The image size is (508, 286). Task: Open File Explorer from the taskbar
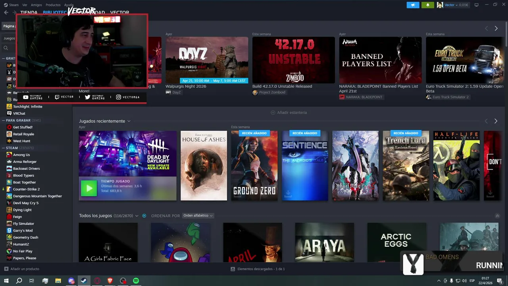[x=58, y=281]
